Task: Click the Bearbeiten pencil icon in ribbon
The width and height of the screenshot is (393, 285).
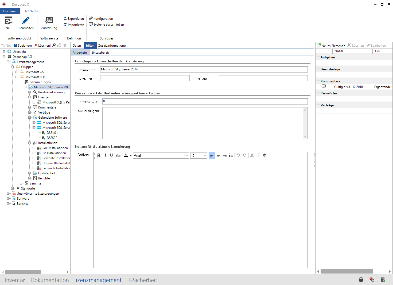Action: pos(26,21)
